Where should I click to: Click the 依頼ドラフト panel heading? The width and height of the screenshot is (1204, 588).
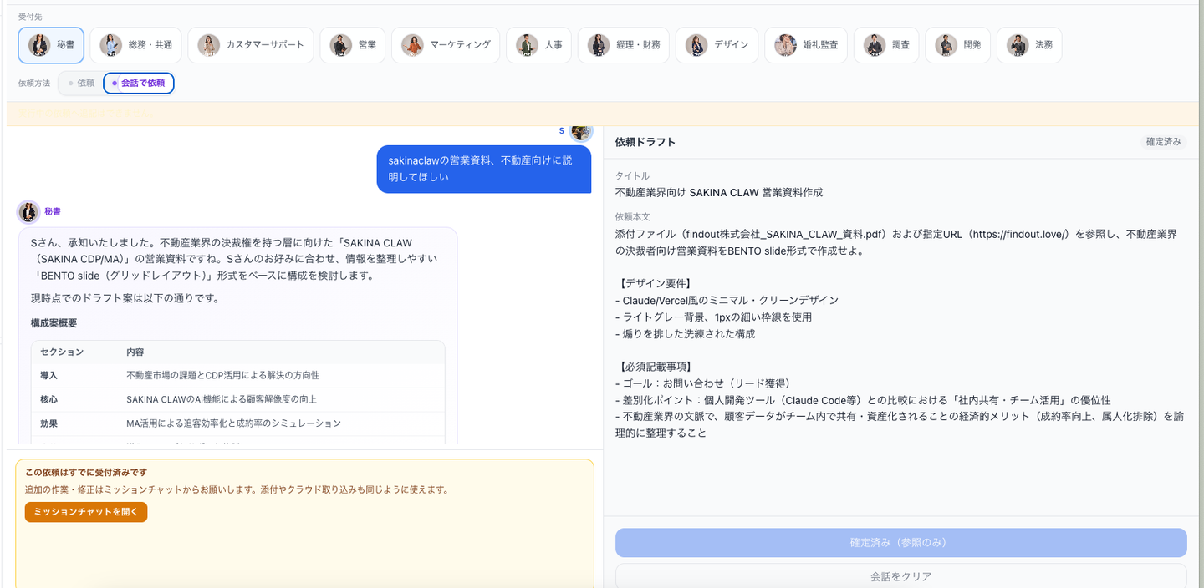645,142
